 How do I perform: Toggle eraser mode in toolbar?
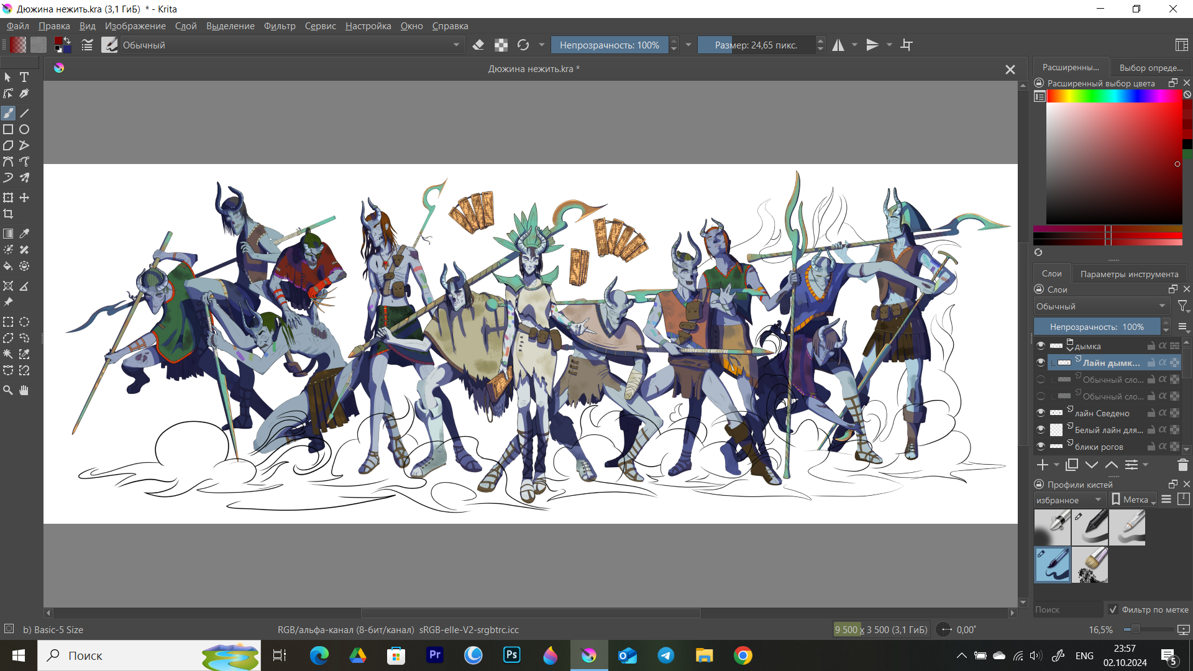[x=478, y=45]
